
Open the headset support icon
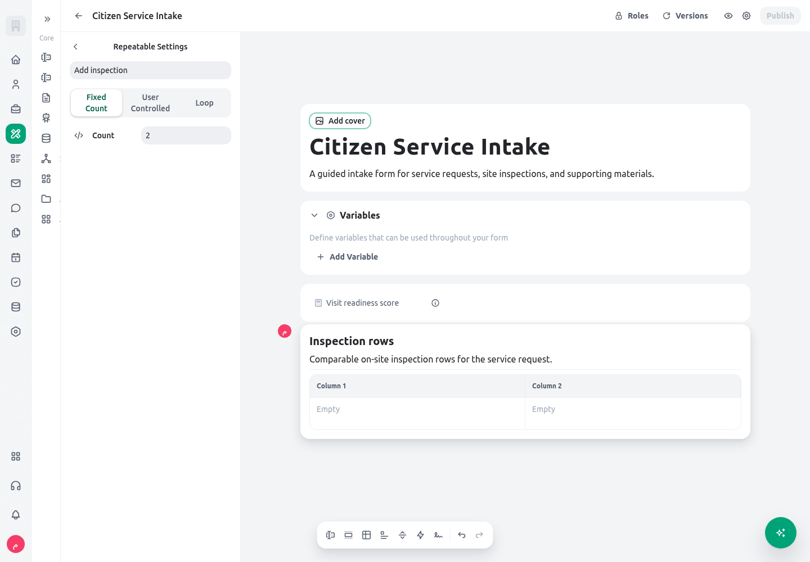tap(16, 486)
